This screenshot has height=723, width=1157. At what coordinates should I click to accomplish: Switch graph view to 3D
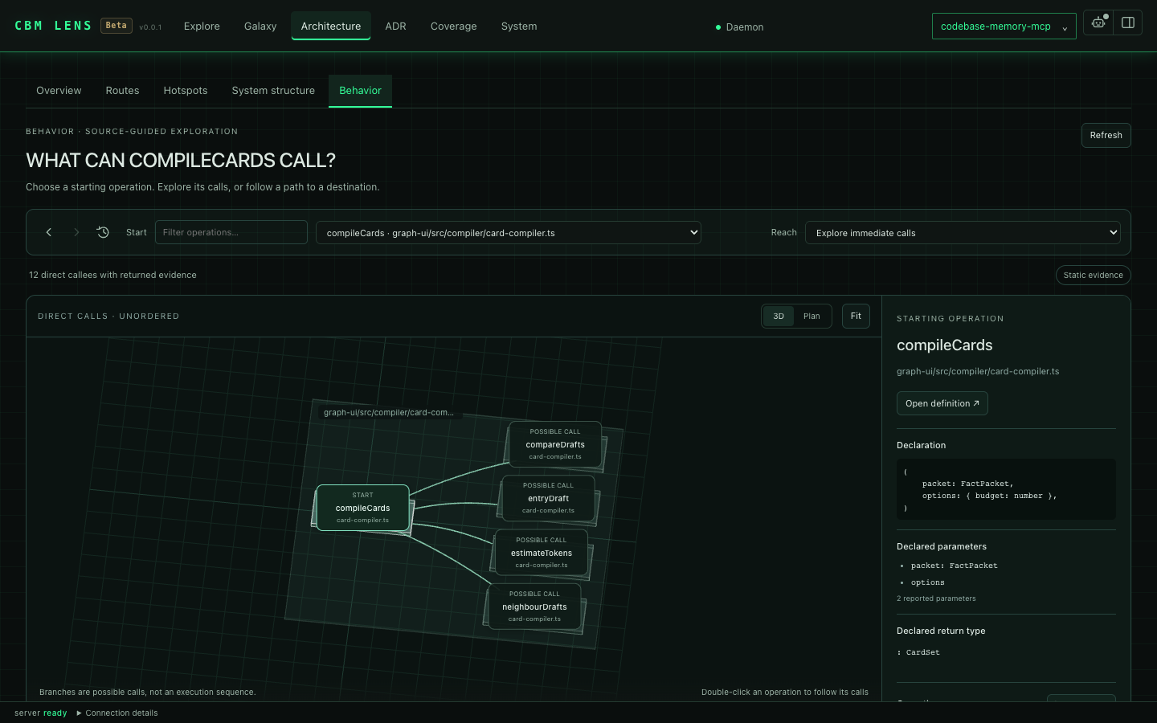(779, 316)
